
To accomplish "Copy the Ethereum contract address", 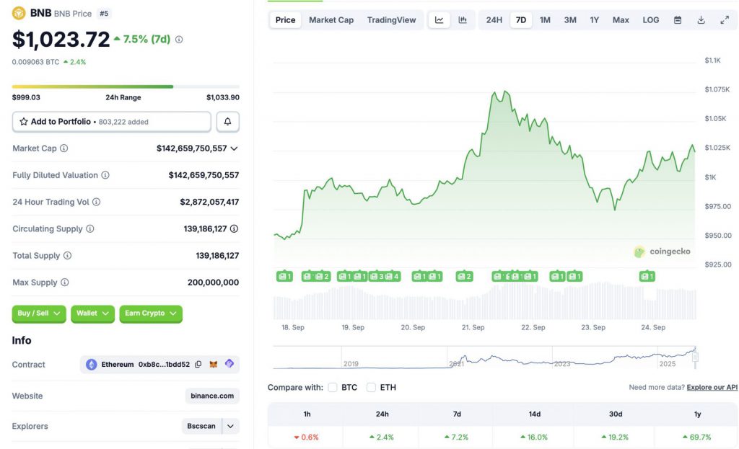I will 198,364.
